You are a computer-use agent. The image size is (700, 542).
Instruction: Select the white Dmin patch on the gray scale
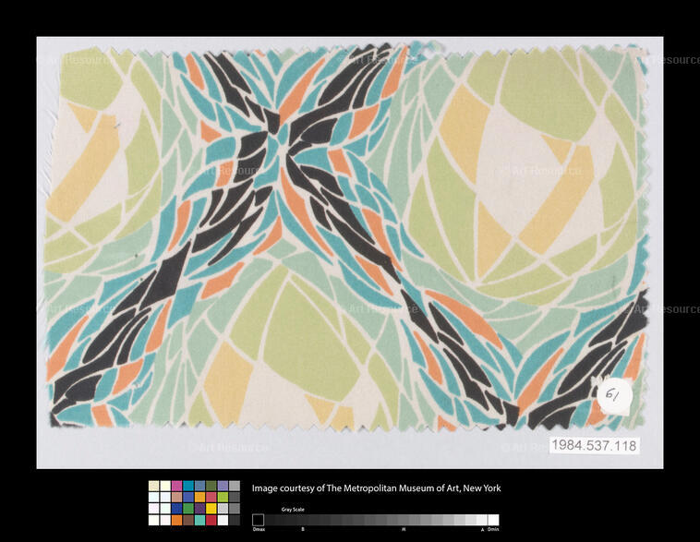[493, 520]
